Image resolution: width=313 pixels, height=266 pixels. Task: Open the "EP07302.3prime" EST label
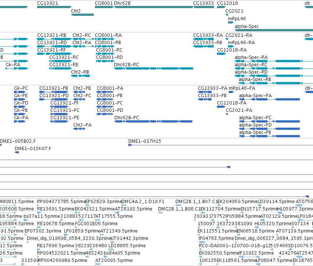(x=43, y=231)
